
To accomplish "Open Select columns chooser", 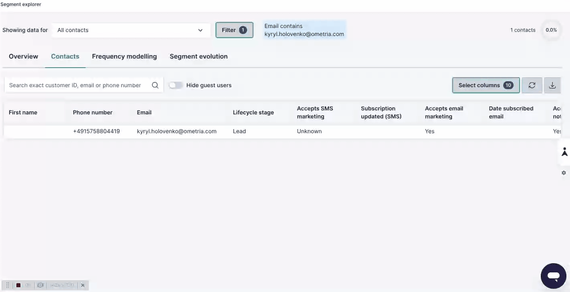I will tap(486, 85).
